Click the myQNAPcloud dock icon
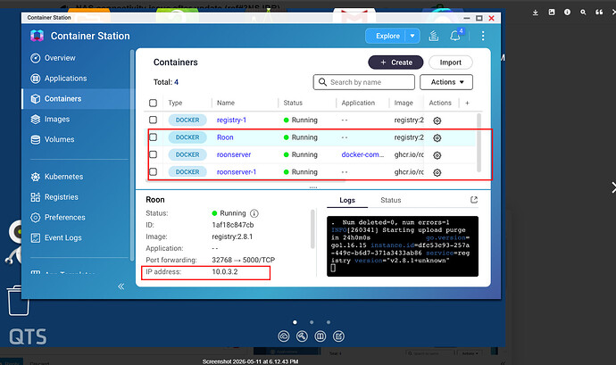Screen dimensions: 616x365 point(284,336)
